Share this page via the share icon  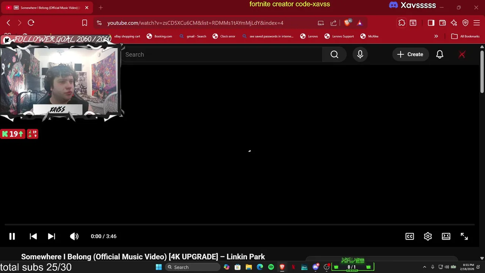(333, 23)
